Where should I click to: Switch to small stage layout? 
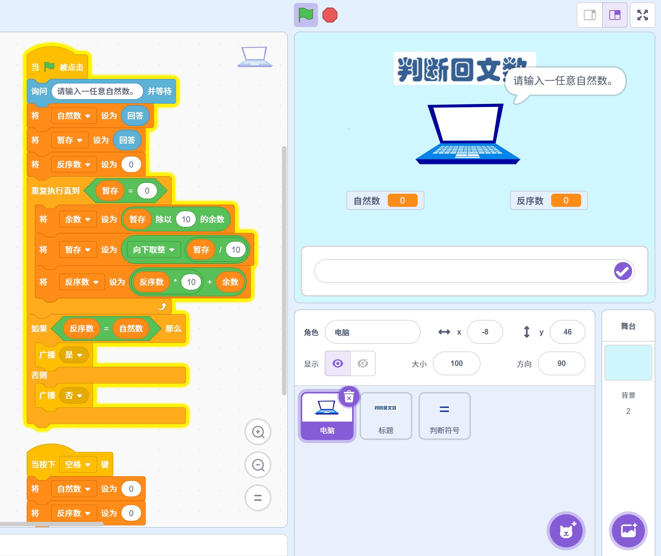point(590,15)
